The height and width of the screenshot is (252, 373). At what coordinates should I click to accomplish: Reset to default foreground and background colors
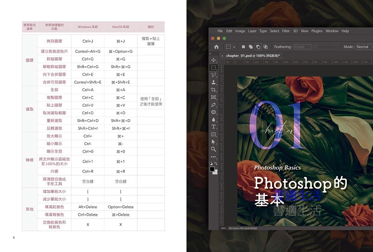(211, 163)
